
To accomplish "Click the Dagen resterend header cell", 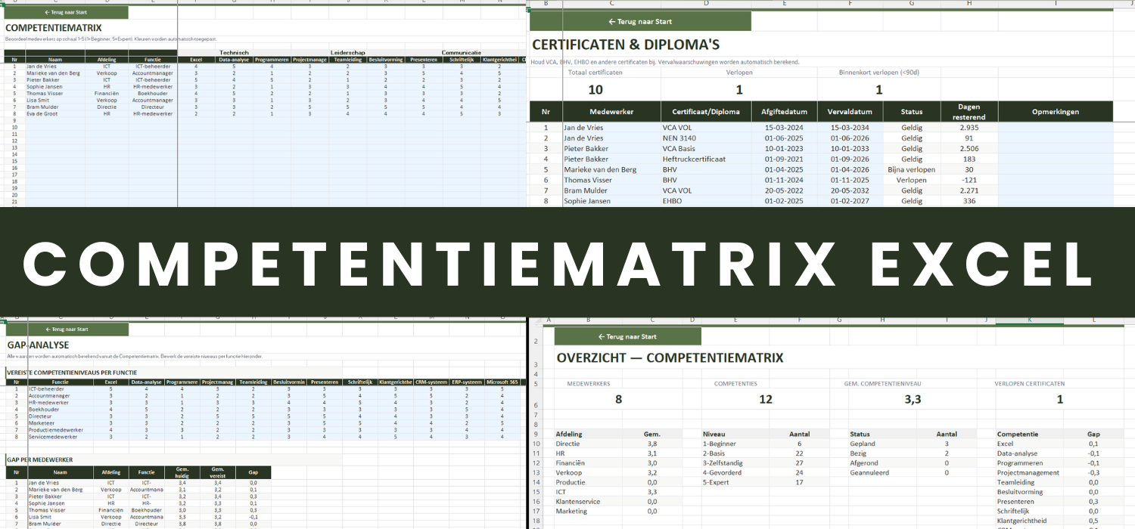I will pyautogui.click(x=969, y=112).
